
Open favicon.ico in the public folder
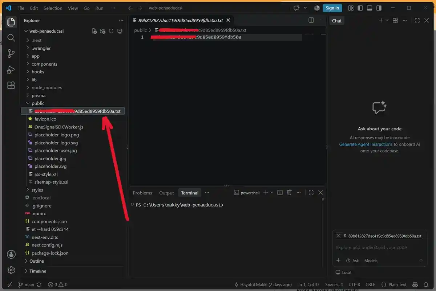(x=45, y=119)
